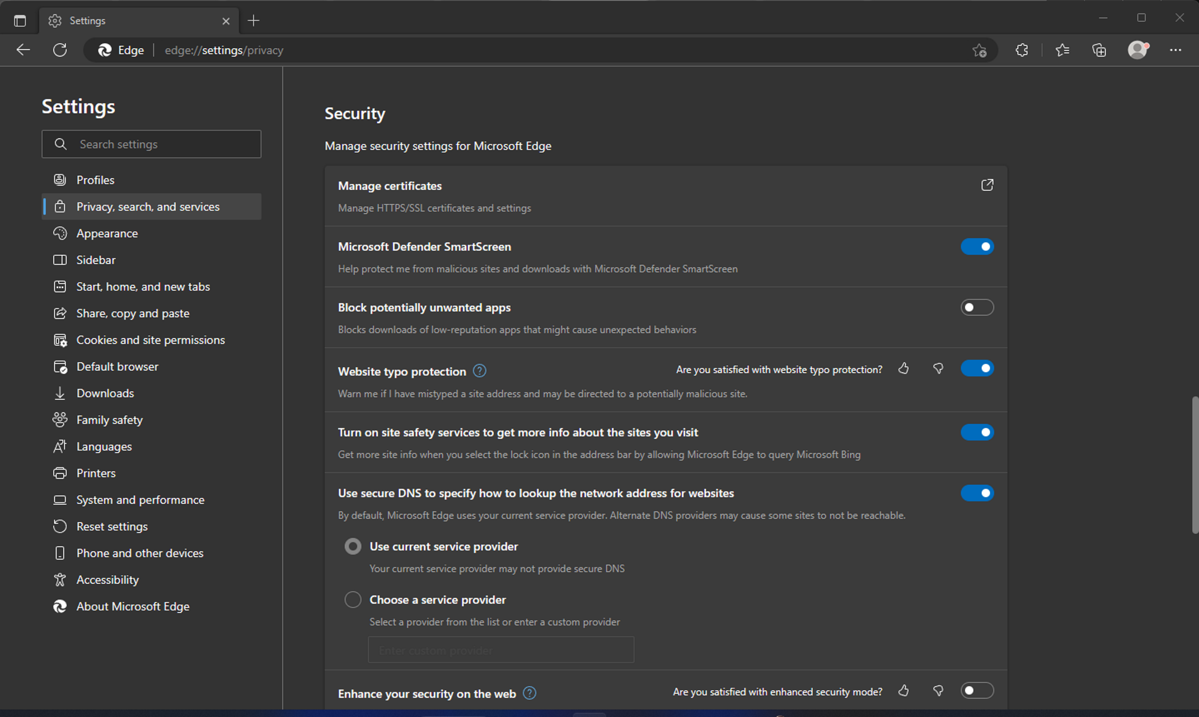Open Downloads settings
The image size is (1199, 717).
click(x=151, y=393)
